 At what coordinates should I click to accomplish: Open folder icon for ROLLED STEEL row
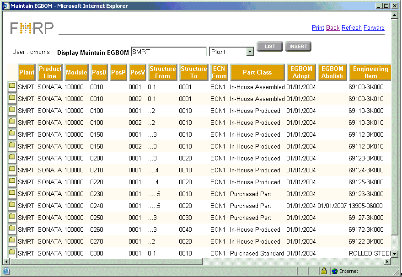tap(12, 252)
